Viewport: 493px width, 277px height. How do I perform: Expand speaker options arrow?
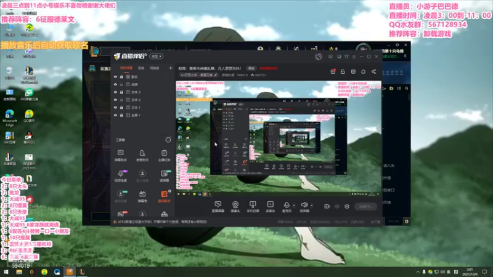[312, 206]
